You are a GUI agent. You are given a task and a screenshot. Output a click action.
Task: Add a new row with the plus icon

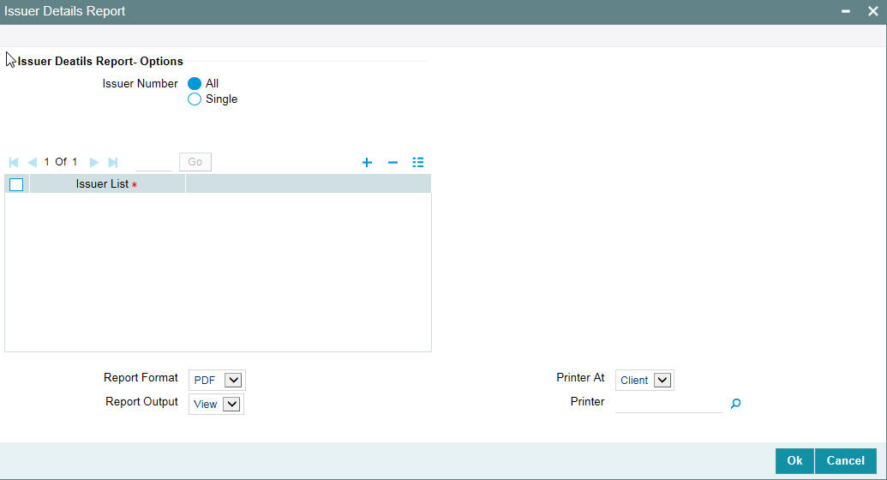pyautogui.click(x=367, y=163)
